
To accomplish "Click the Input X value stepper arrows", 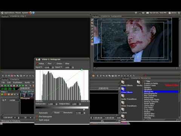I will point(53,68).
